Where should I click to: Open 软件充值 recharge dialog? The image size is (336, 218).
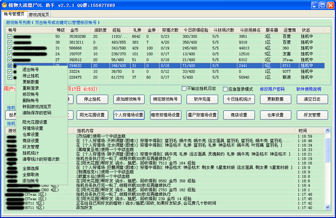tap(202, 99)
